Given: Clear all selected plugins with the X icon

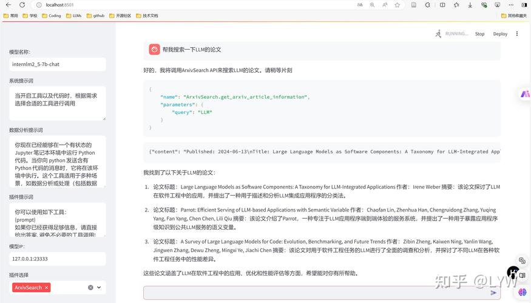Looking at the screenshot, I should pos(90,287).
